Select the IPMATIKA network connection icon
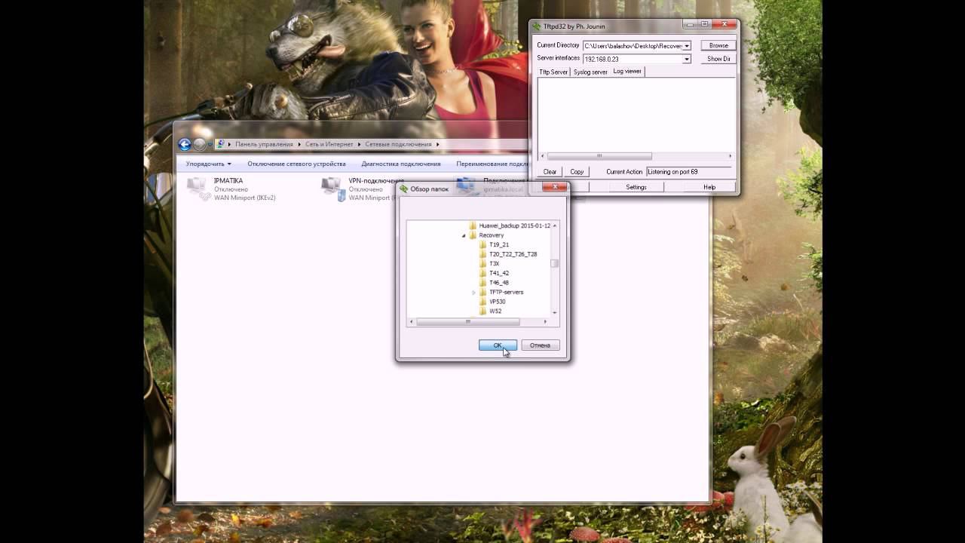Image resolution: width=965 pixels, height=543 pixels. point(198,189)
